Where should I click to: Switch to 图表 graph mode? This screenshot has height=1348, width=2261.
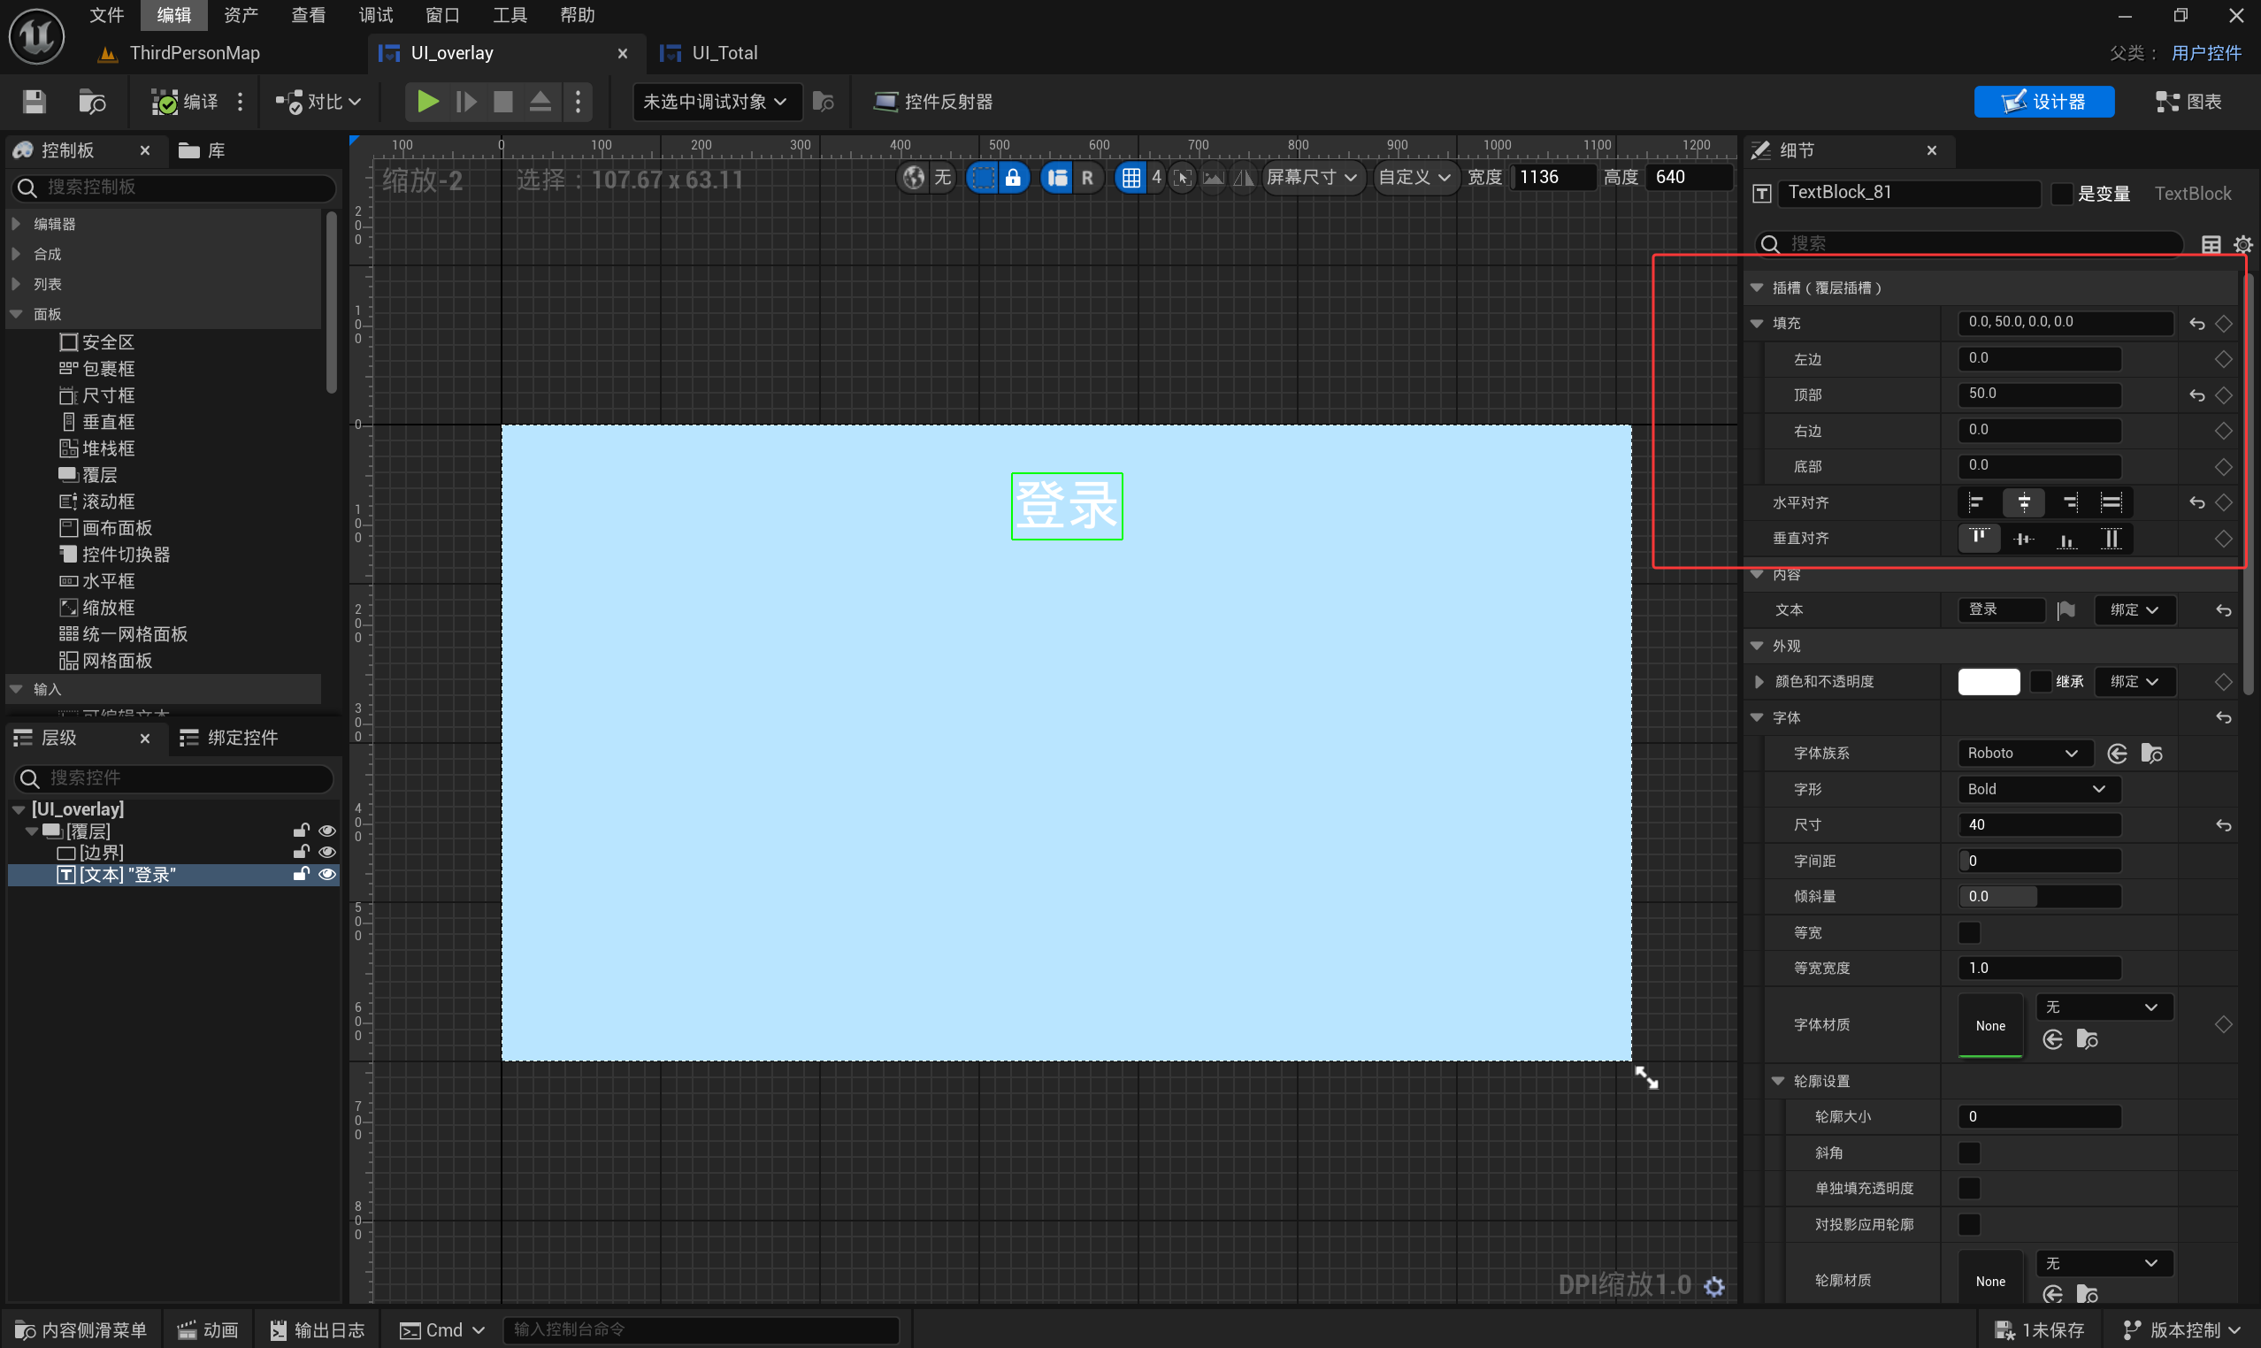click(2189, 102)
